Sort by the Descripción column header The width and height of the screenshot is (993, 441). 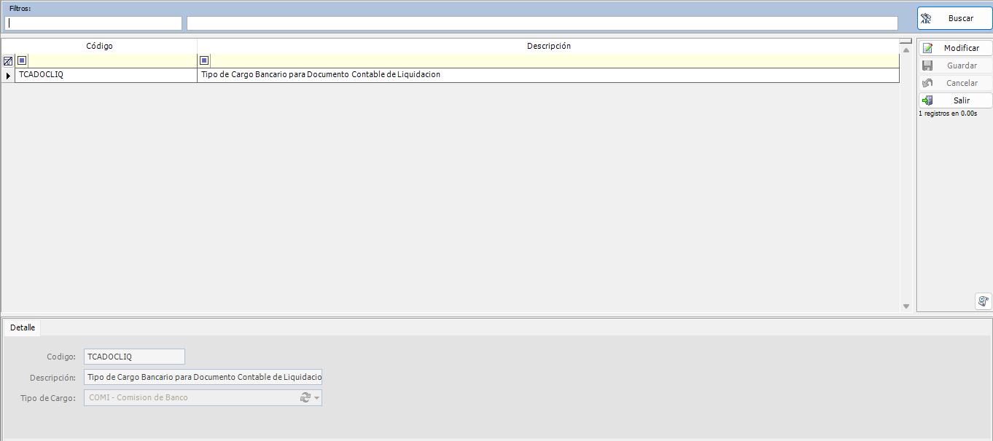[x=548, y=46]
